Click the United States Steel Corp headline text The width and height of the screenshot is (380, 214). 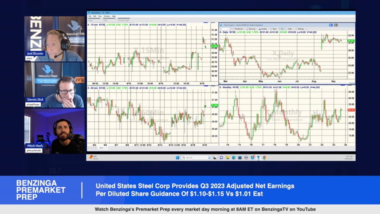pos(195,190)
